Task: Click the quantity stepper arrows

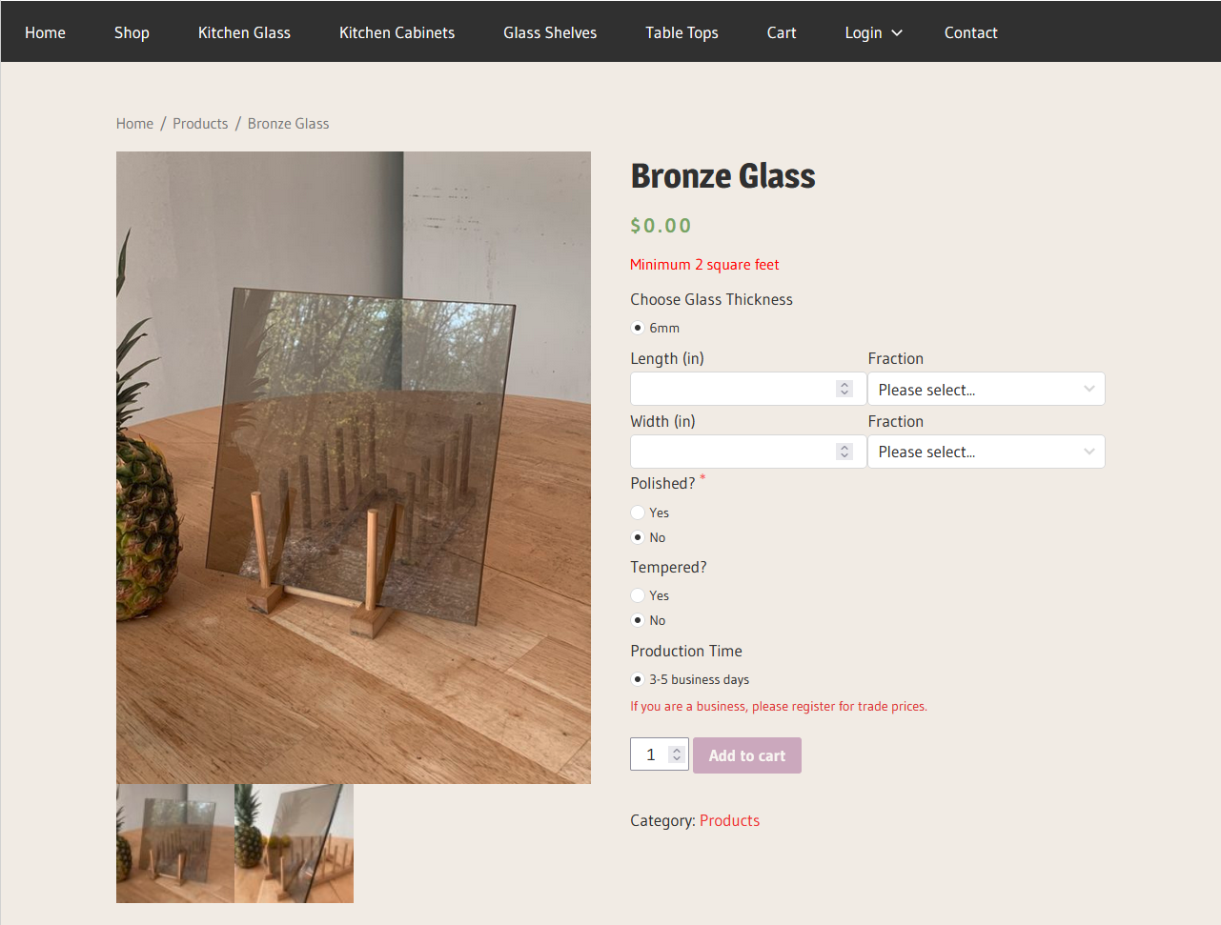Action: point(677,754)
